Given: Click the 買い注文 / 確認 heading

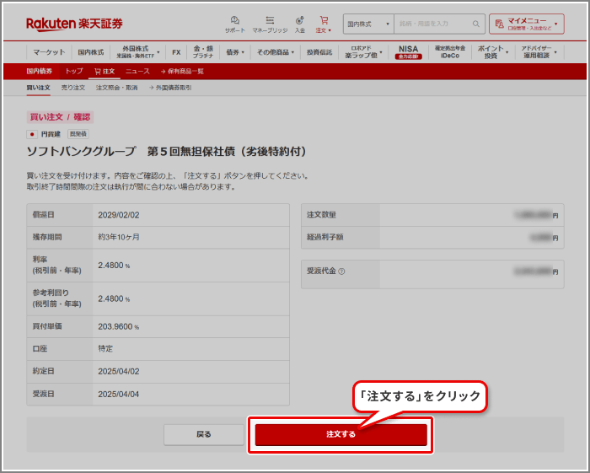Looking at the screenshot, I should click(60, 117).
